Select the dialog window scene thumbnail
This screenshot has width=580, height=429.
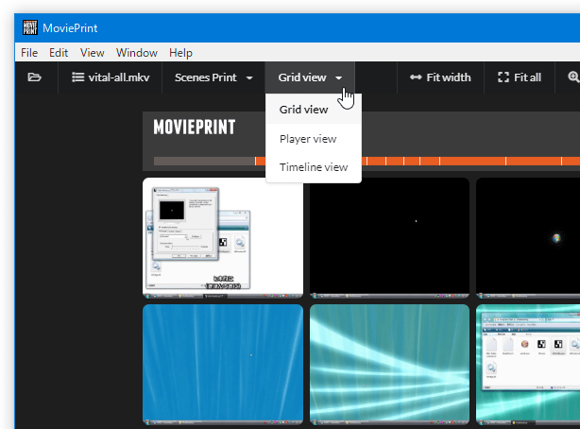pyautogui.click(x=223, y=238)
